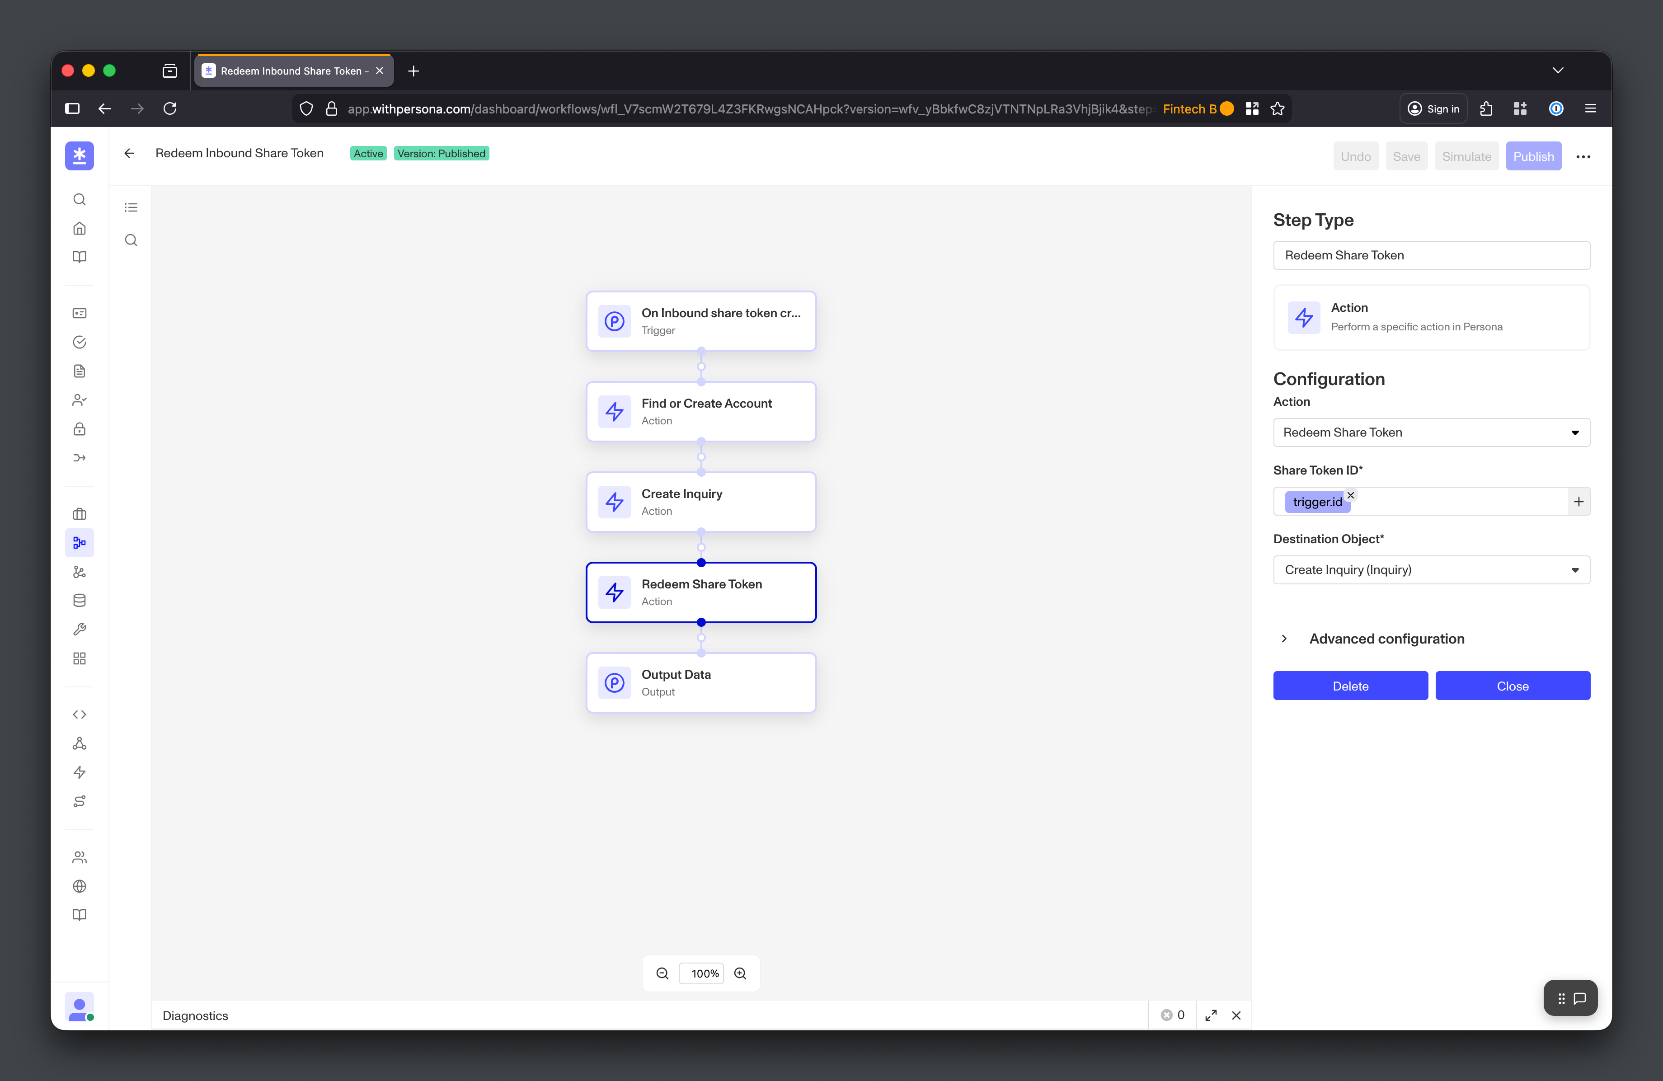Image resolution: width=1663 pixels, height=1081 pixels.
Task: Open the Destination Object dropdown
Action: point(1431,569)
